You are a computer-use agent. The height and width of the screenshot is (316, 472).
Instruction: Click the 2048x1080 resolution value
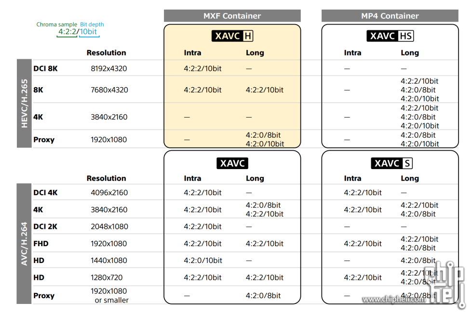109,227
